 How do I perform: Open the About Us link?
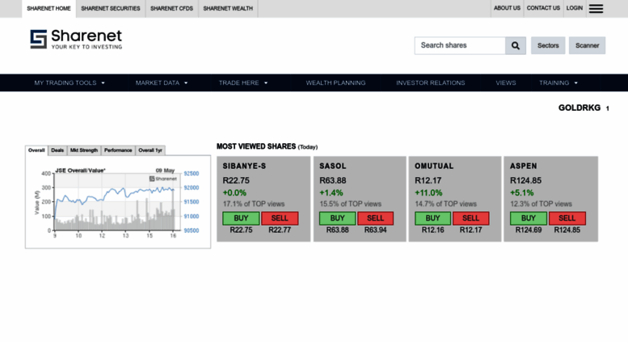click(507, 8)
